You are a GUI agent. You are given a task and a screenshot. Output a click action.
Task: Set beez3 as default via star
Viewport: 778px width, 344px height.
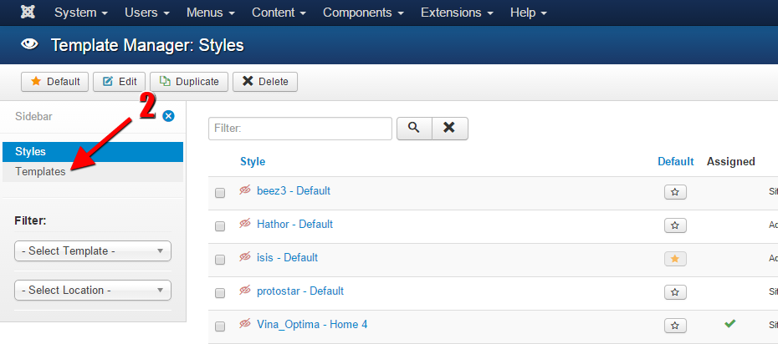[675, 192]
